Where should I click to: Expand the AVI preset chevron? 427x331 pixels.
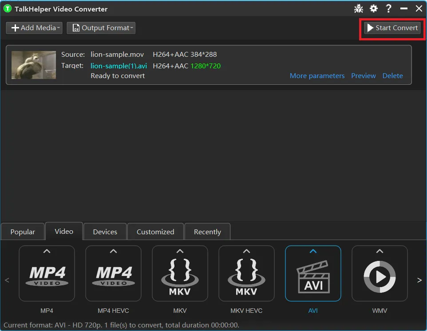point(313,251)
